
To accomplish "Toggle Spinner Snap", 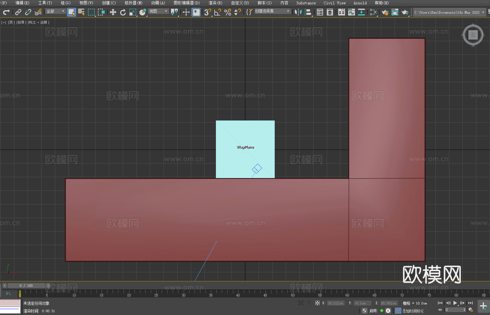I will [x=238, y=12].
